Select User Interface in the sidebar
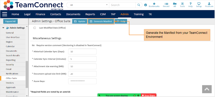Viewport: 215px width, 97px height. (x=13, y=37)
